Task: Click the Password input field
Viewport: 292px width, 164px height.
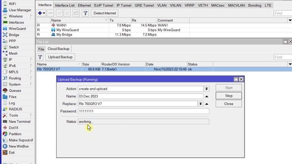Action: (144, 111)
